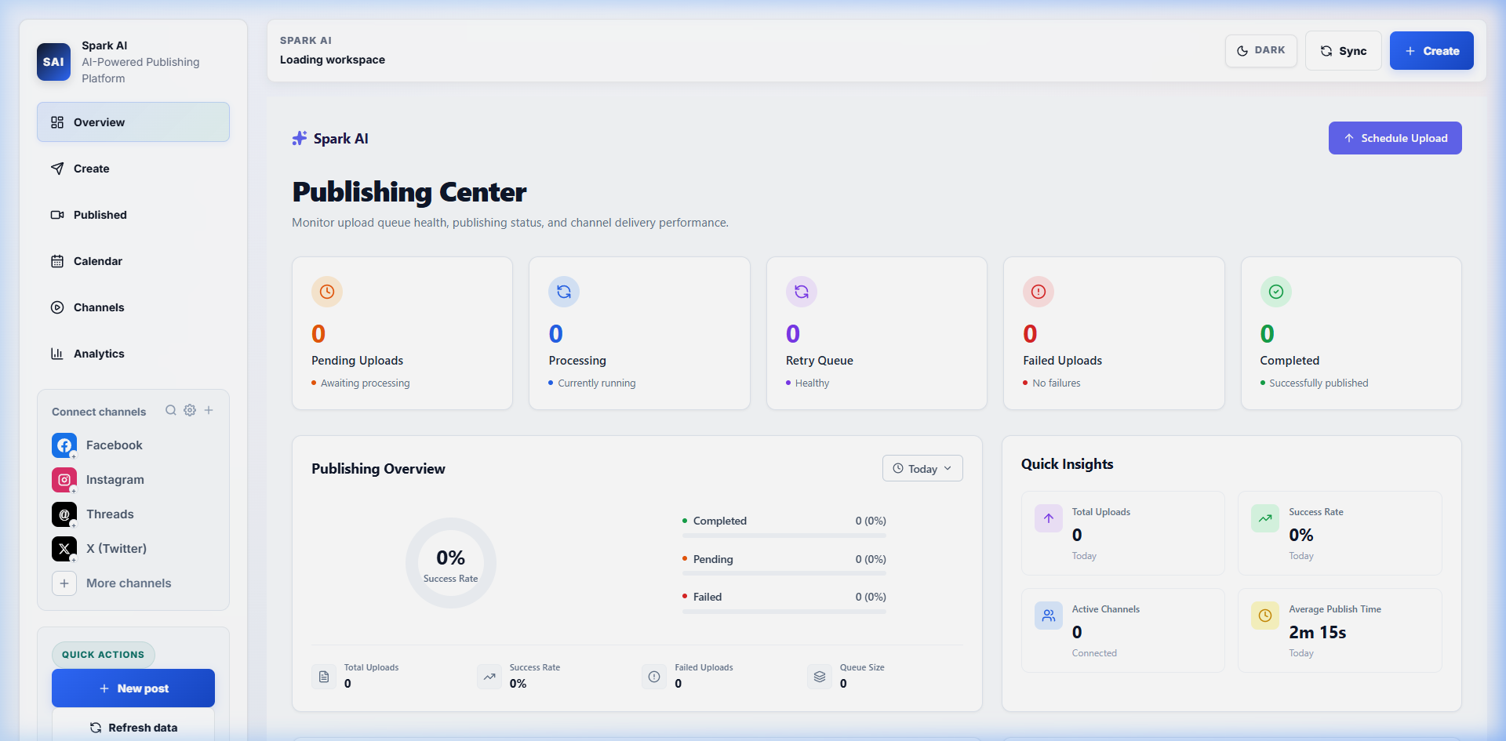Click the Success Rate trend icon in Quick Insights
This screenshot has height=741, width=1506.
(x=1265, y=518)
